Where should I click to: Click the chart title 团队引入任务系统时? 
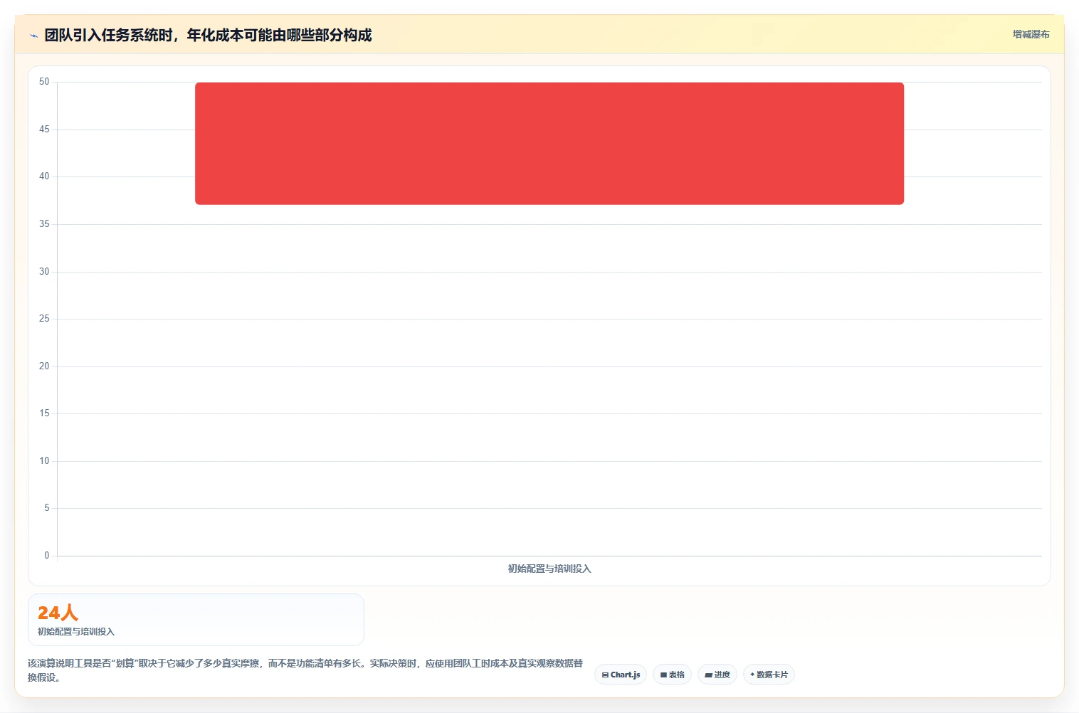click(208, 35)
